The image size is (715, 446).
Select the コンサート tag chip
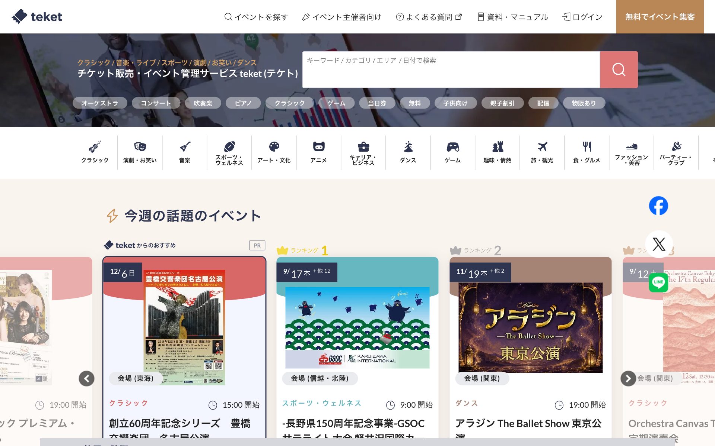[x=156, y=103]
